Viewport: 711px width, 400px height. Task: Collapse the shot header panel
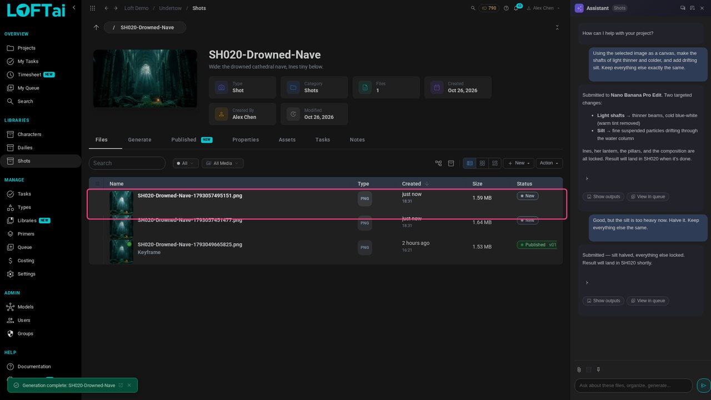coord(557,27)
